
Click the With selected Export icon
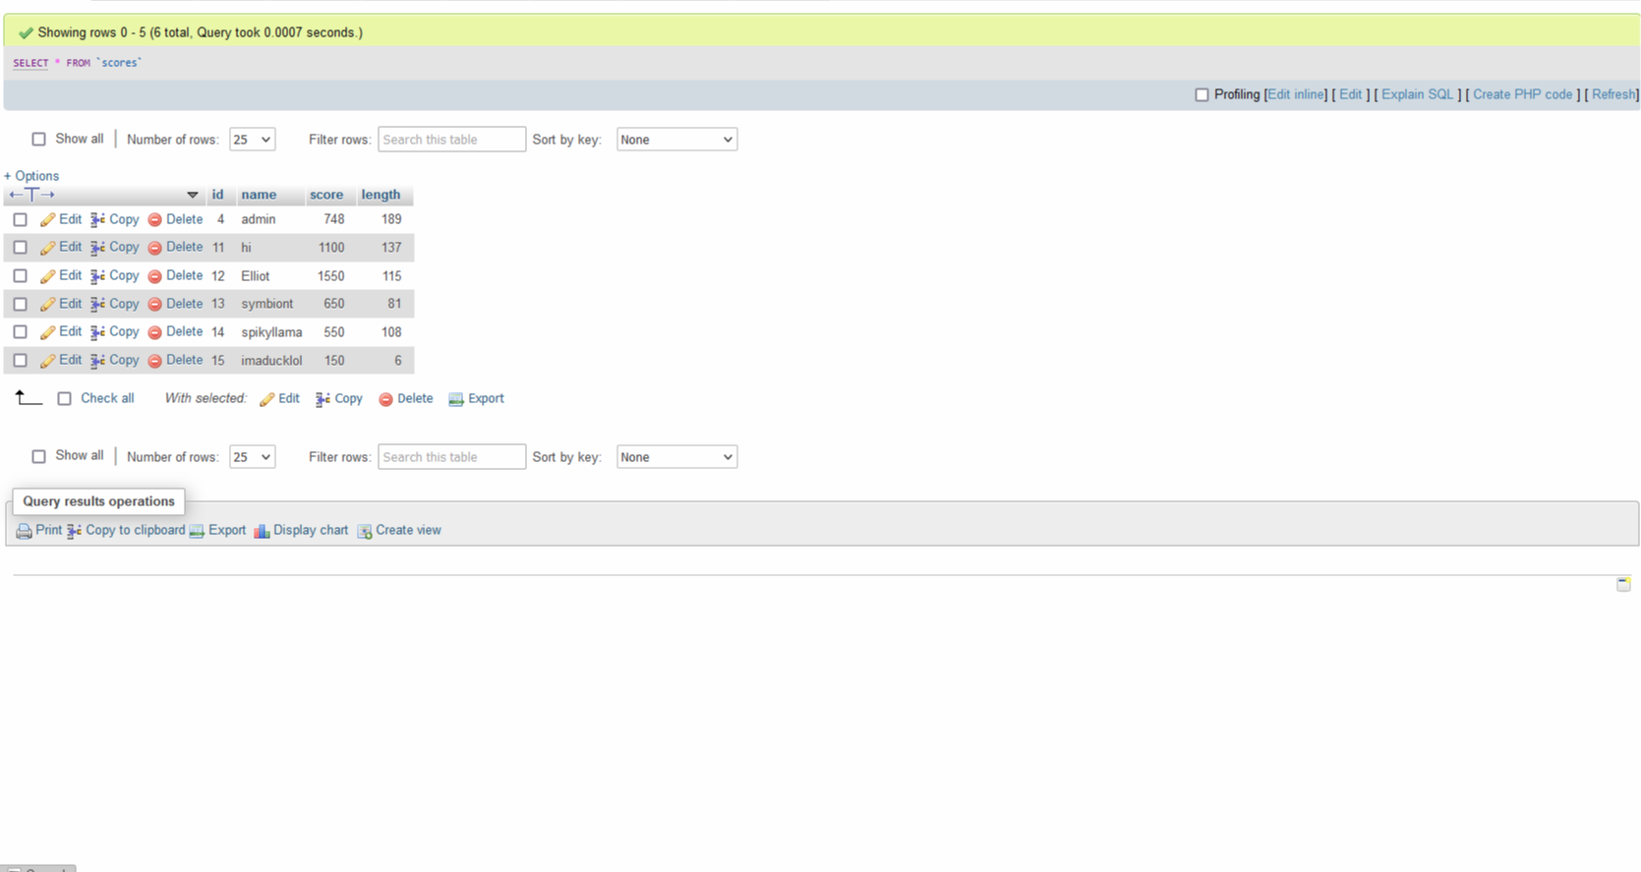click(x=455, y=399)
